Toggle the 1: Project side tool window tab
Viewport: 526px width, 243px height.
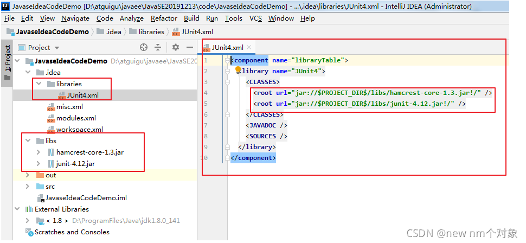pos(7,62)
